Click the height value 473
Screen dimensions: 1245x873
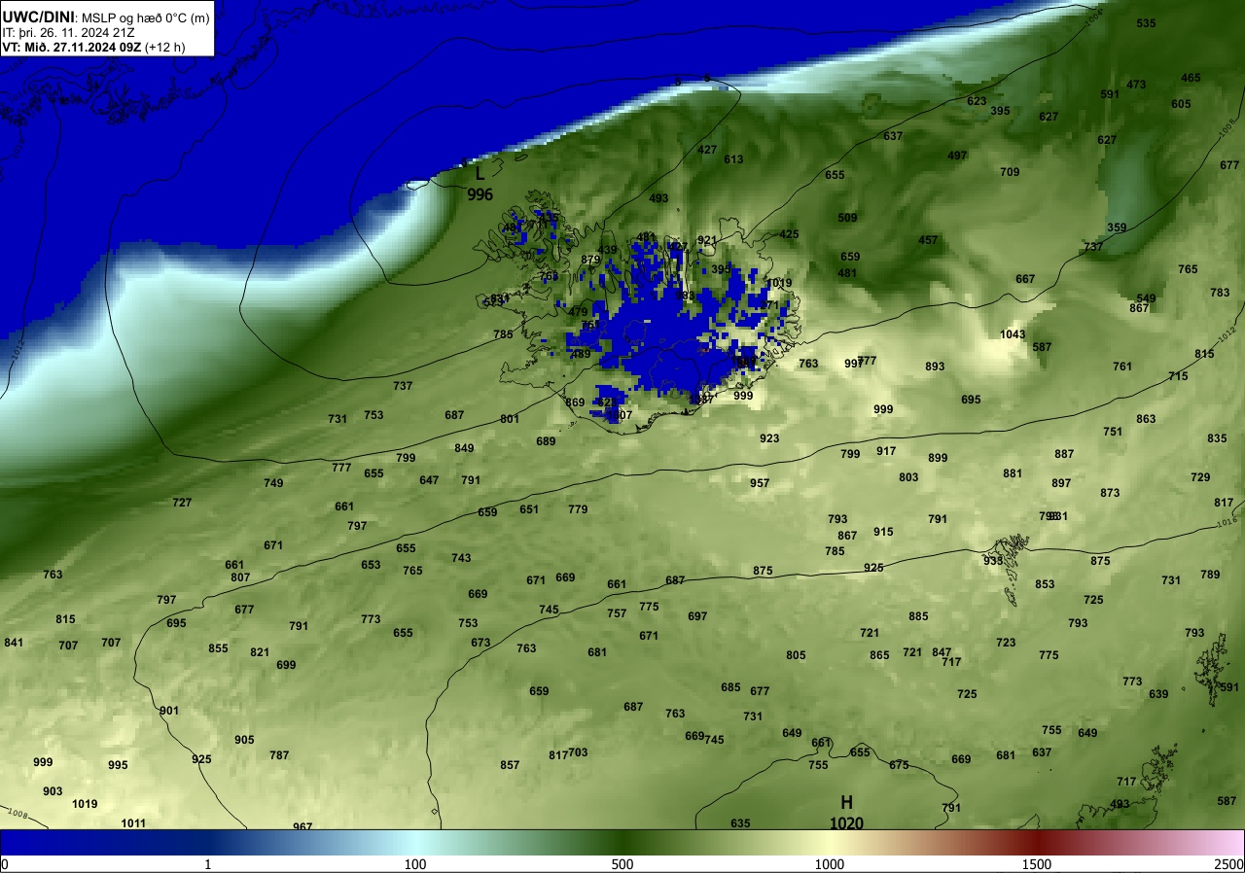(x=1137, y=86)
